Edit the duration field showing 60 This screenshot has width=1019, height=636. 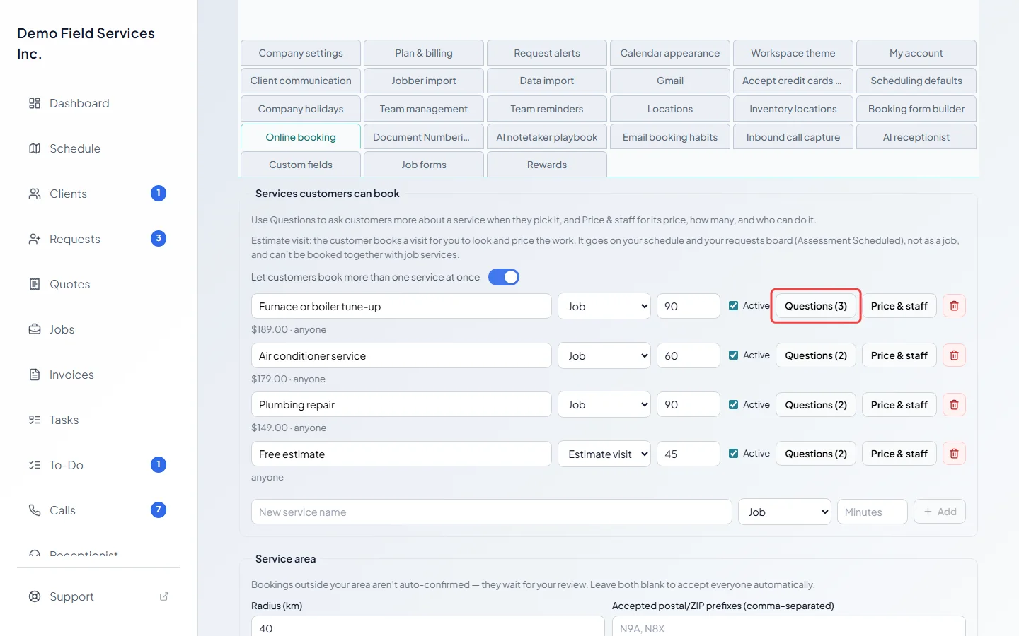tap(689, 355)
